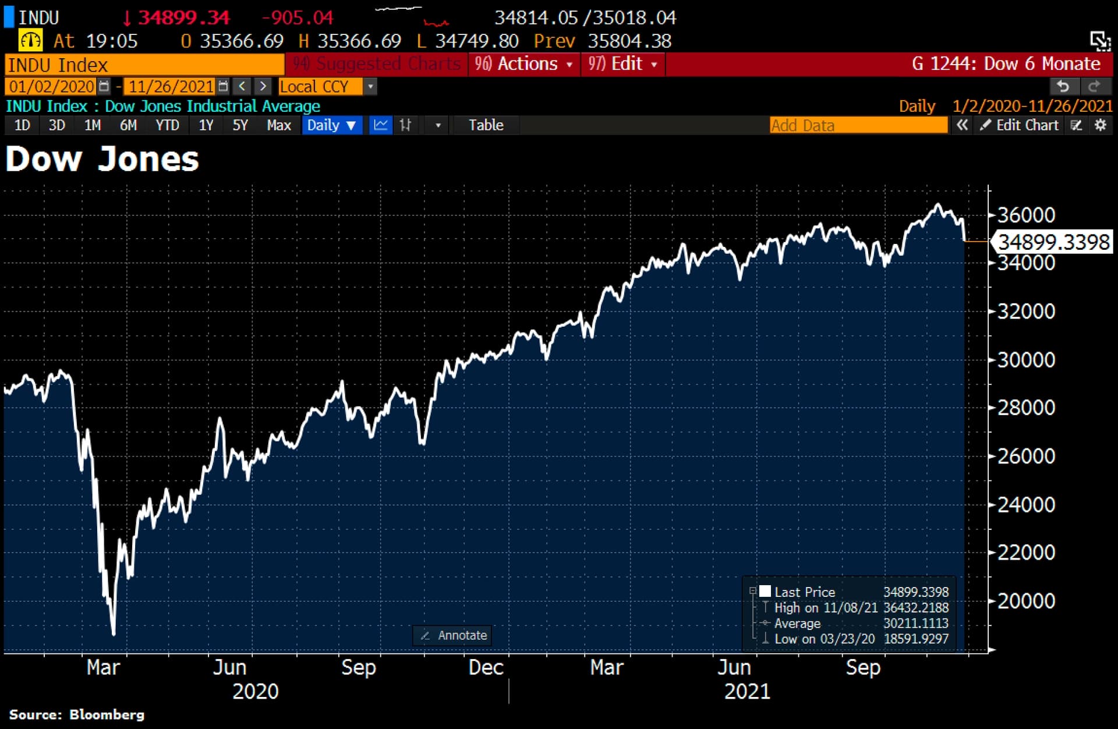Viewport: 1118px width, 729px height.
Task: Toggle the Last Price legend collapse box
Action: pyautogui.click(x=752, y=591)
